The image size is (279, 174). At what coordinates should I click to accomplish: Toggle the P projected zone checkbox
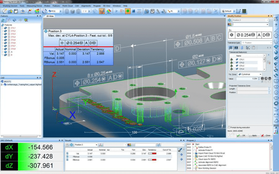point(269,82)
